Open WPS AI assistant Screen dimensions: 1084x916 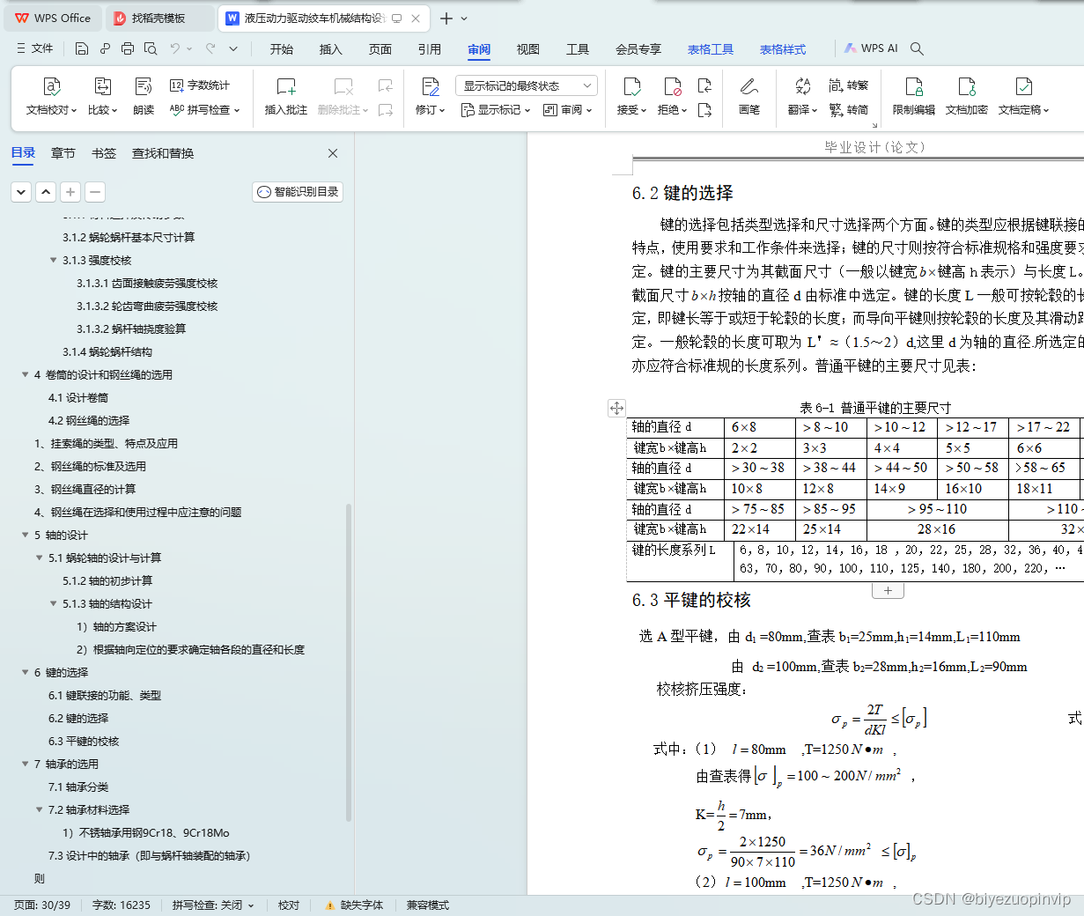click(x=871, y=48)
